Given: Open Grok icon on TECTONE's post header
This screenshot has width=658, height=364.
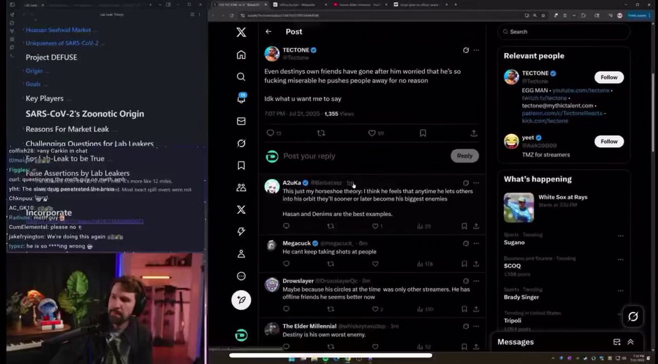Looking at the screenshot, I should (466, 50).
